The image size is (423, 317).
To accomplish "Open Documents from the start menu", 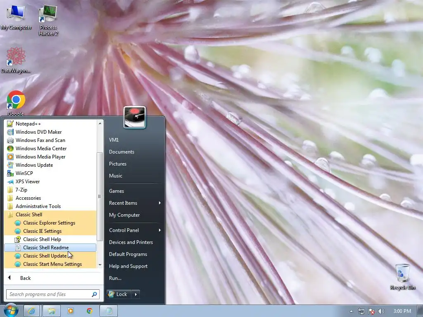I will click(x=135, y=152).
